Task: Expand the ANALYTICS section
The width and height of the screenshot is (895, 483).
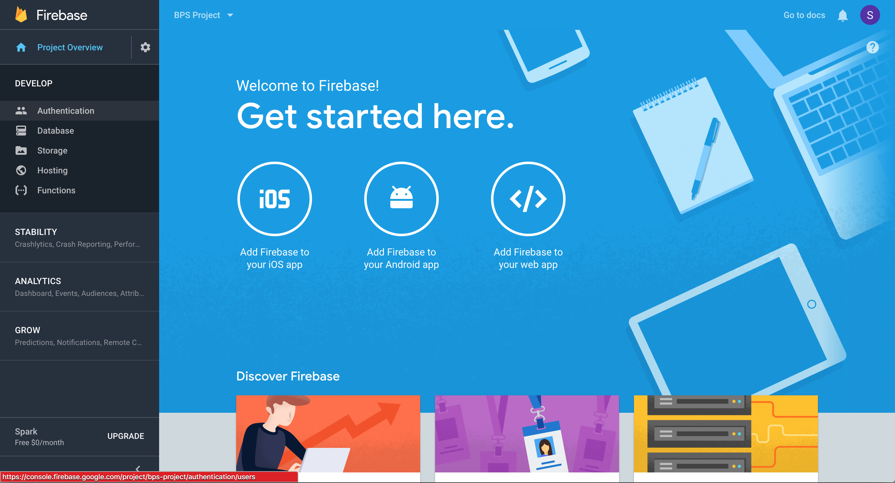Action: 38,281
